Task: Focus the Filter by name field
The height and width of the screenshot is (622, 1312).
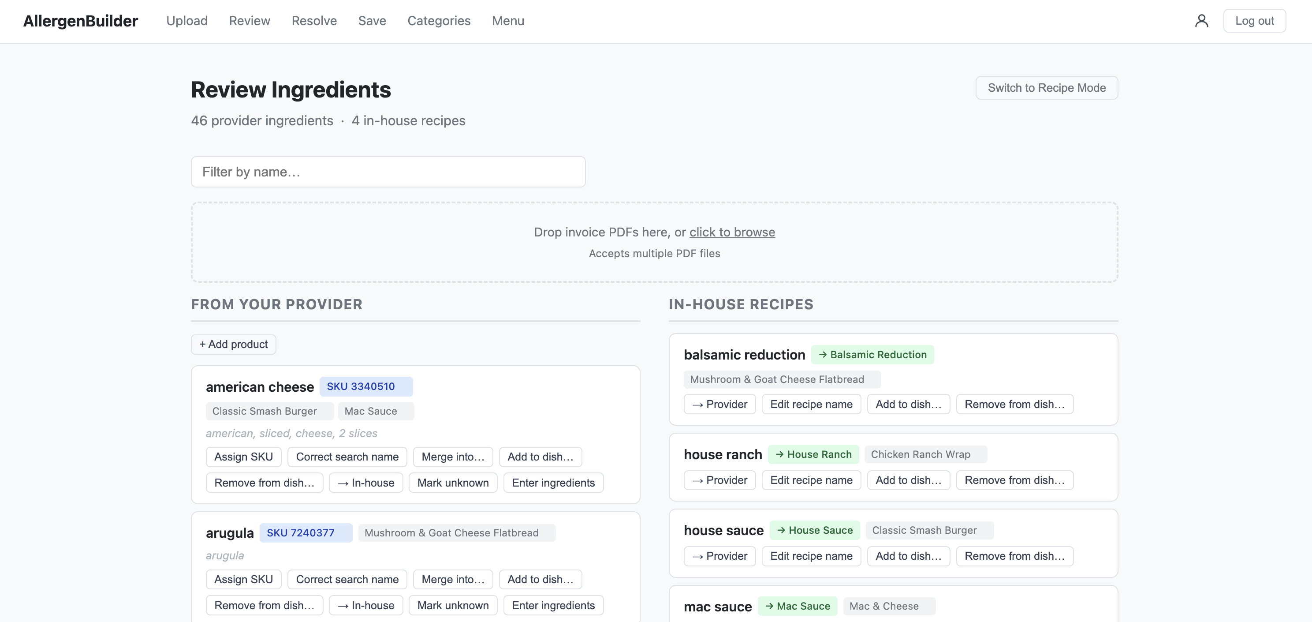Action: [388, 172]
